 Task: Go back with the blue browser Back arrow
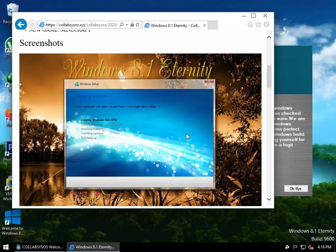pyautogui.click(x=21, y=25)
